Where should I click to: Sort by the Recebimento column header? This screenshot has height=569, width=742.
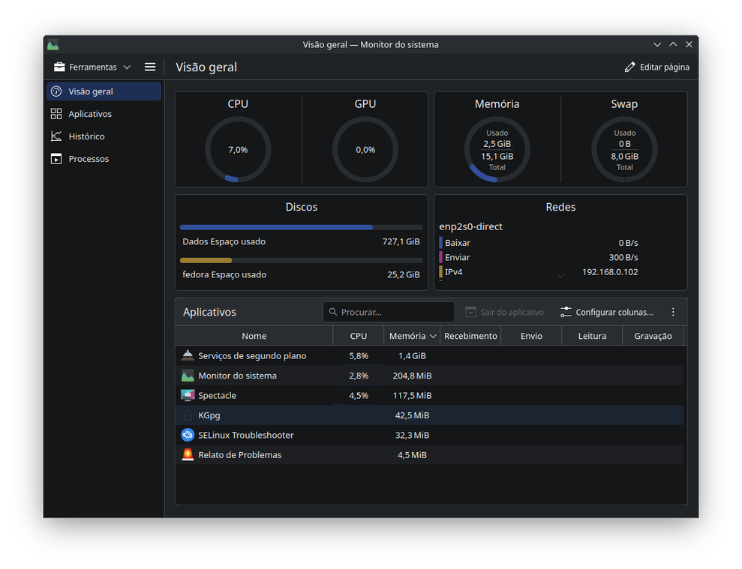point(470,336)
